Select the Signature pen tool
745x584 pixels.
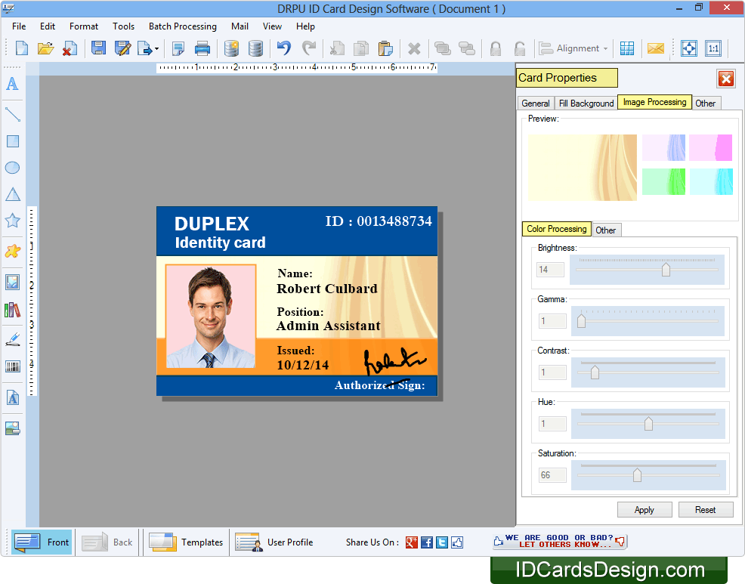pos(12,338)
